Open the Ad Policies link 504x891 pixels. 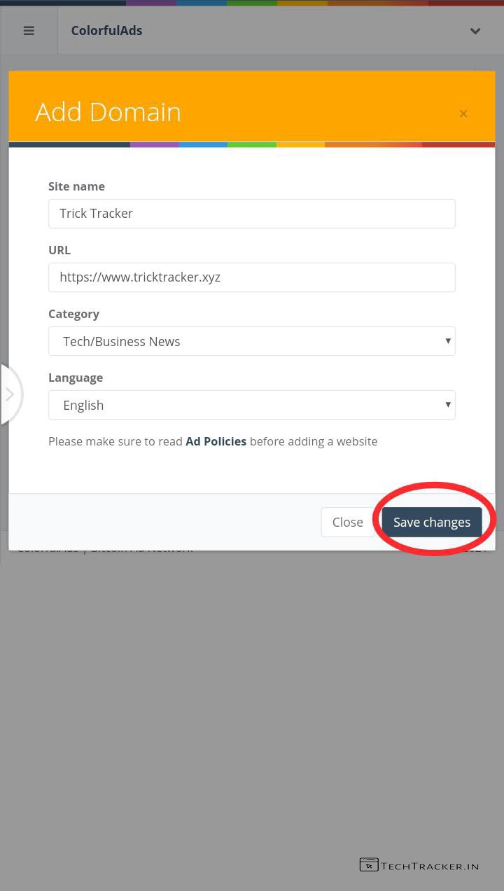point(216,441)
